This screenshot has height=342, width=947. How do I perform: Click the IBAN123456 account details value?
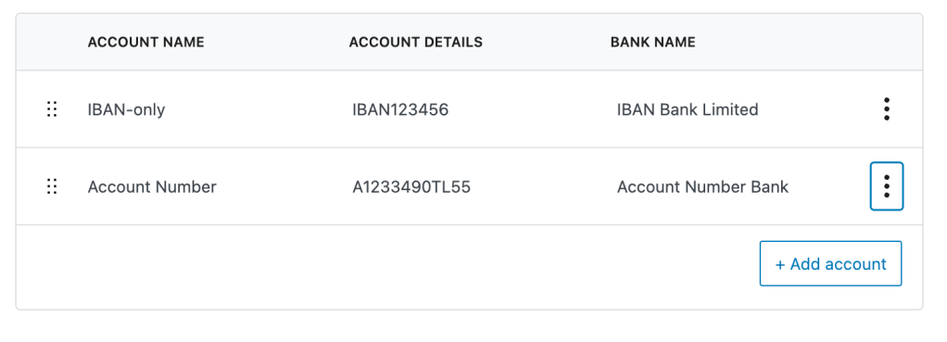point(400,110)
